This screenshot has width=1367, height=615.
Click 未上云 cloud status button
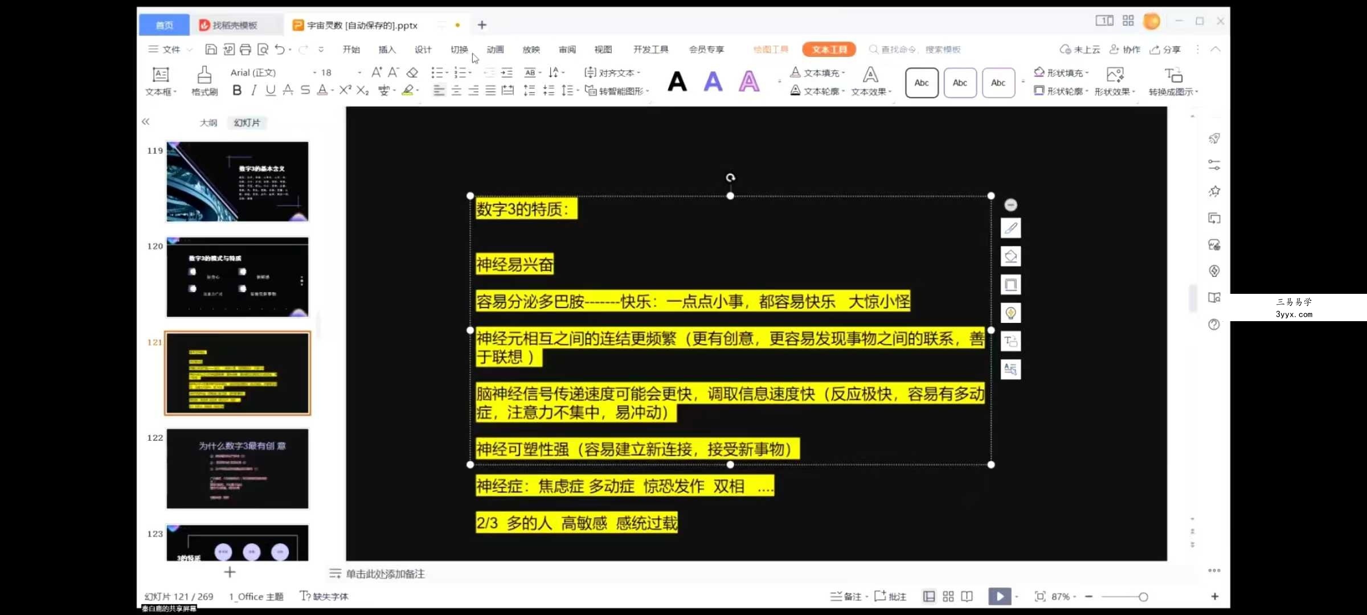coord(1080,50)
